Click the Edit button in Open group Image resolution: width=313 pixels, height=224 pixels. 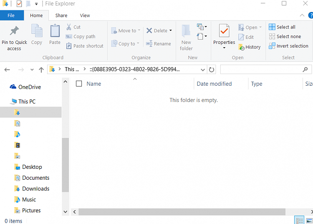[x=246, y=37]
